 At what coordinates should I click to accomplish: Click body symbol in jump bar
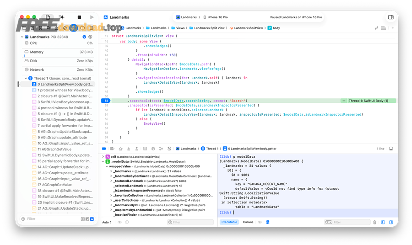point(274,28)
